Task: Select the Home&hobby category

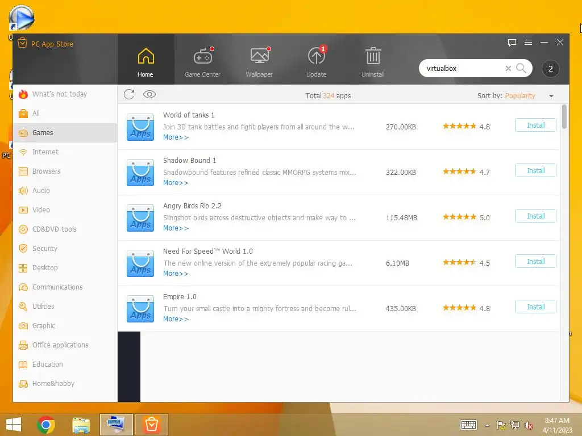Action: (x=65, y=383)
